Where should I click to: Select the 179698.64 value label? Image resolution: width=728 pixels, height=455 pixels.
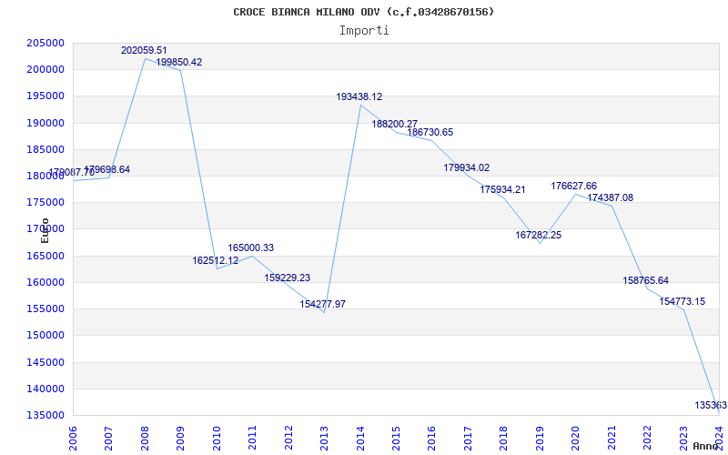tap(106, 169)
